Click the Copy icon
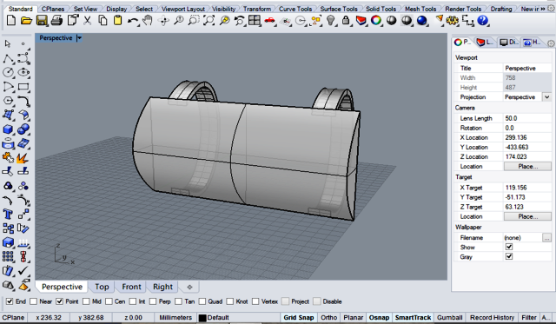Image resolution: width=556 pixels, height=324 pixels. point(103,21)
